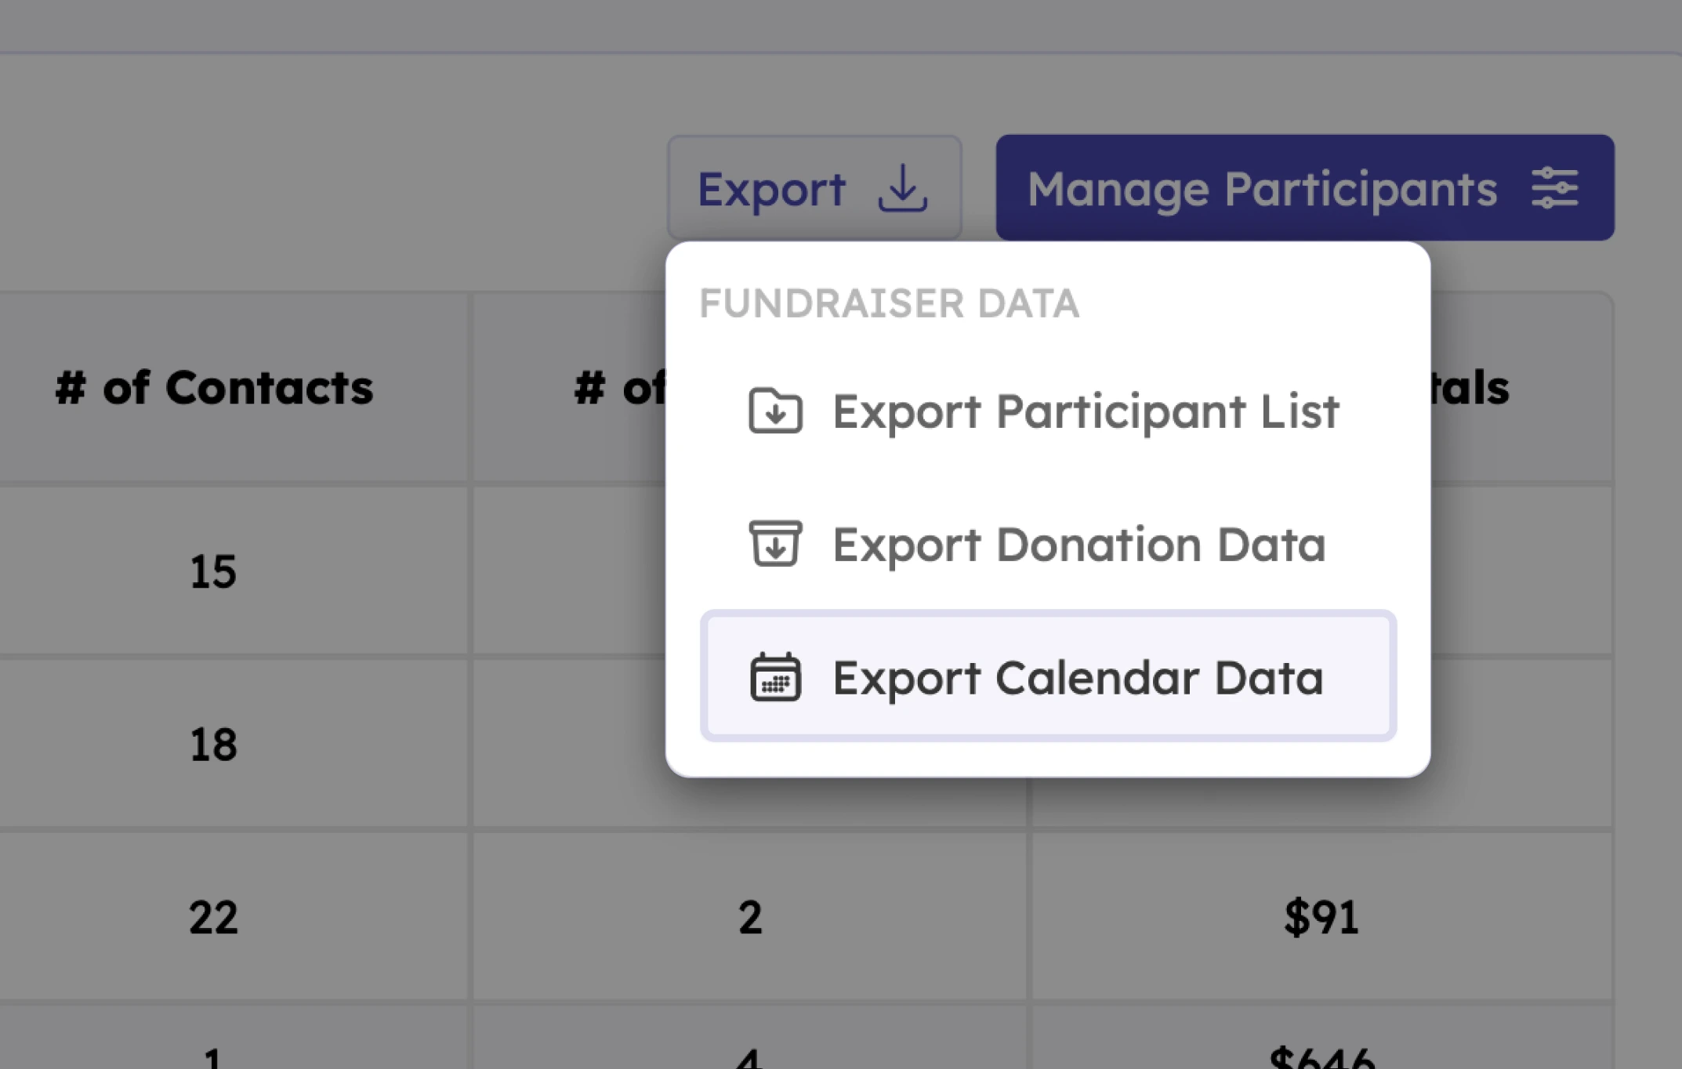Click the download arrow icon on Export button
The image size is (1682, 1069).
(901, 189)
